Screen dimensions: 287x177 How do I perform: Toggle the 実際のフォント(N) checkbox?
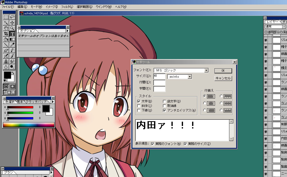153,144
